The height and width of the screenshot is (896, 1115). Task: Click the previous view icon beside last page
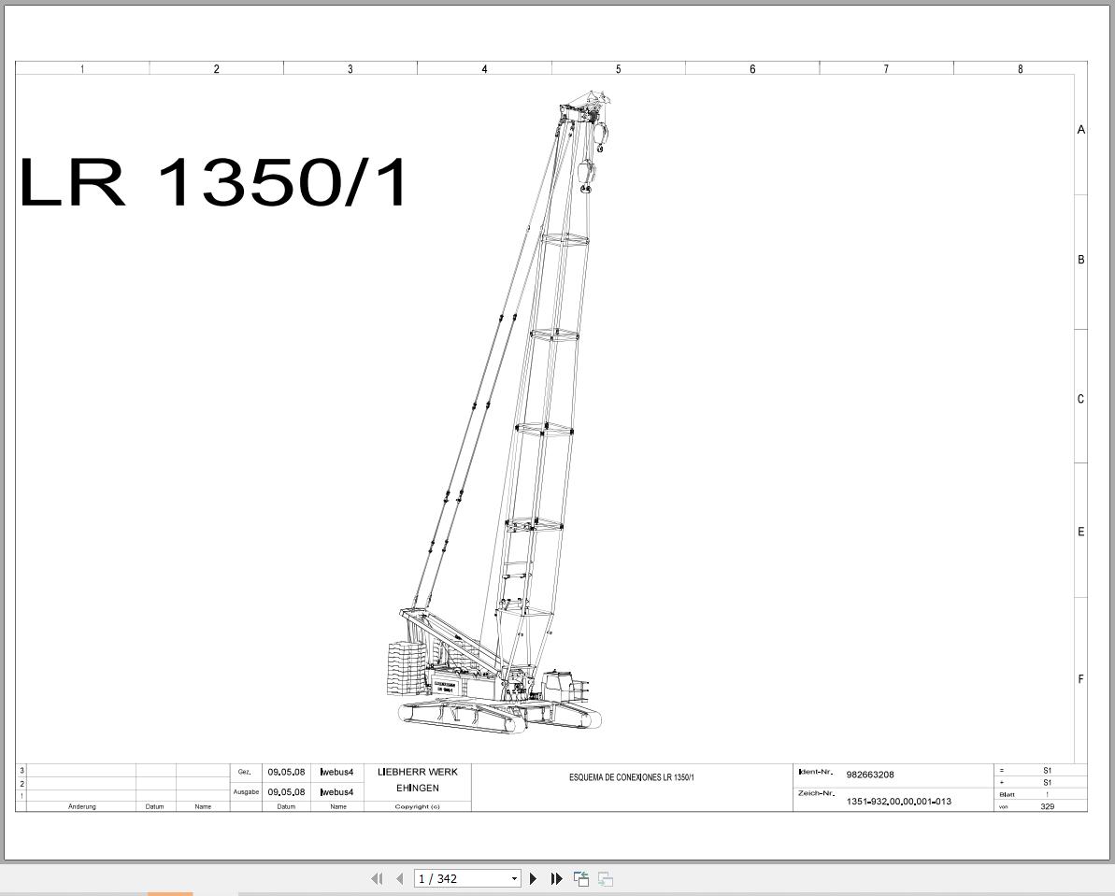pos(580,878)
